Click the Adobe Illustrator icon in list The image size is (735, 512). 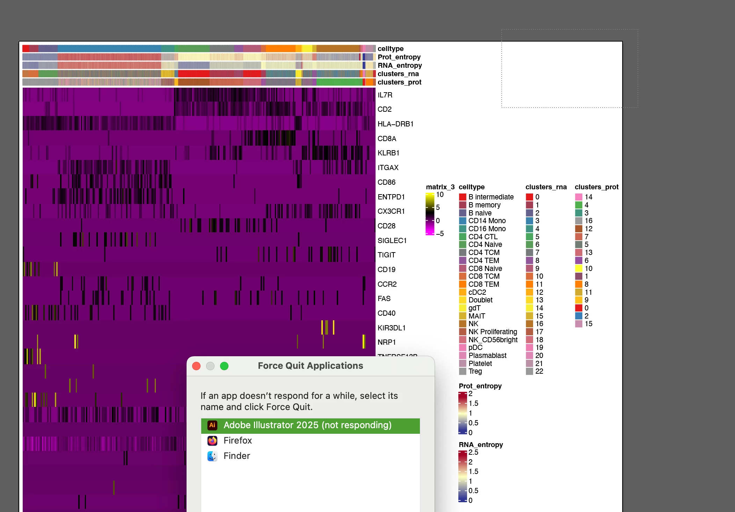point(212,425)
